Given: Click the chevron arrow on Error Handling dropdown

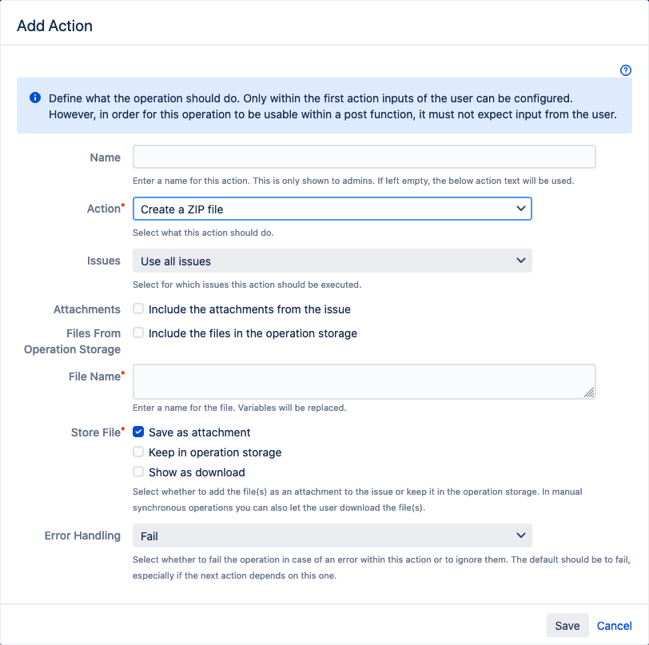Looking at the screenshot, I should [521, 536].
